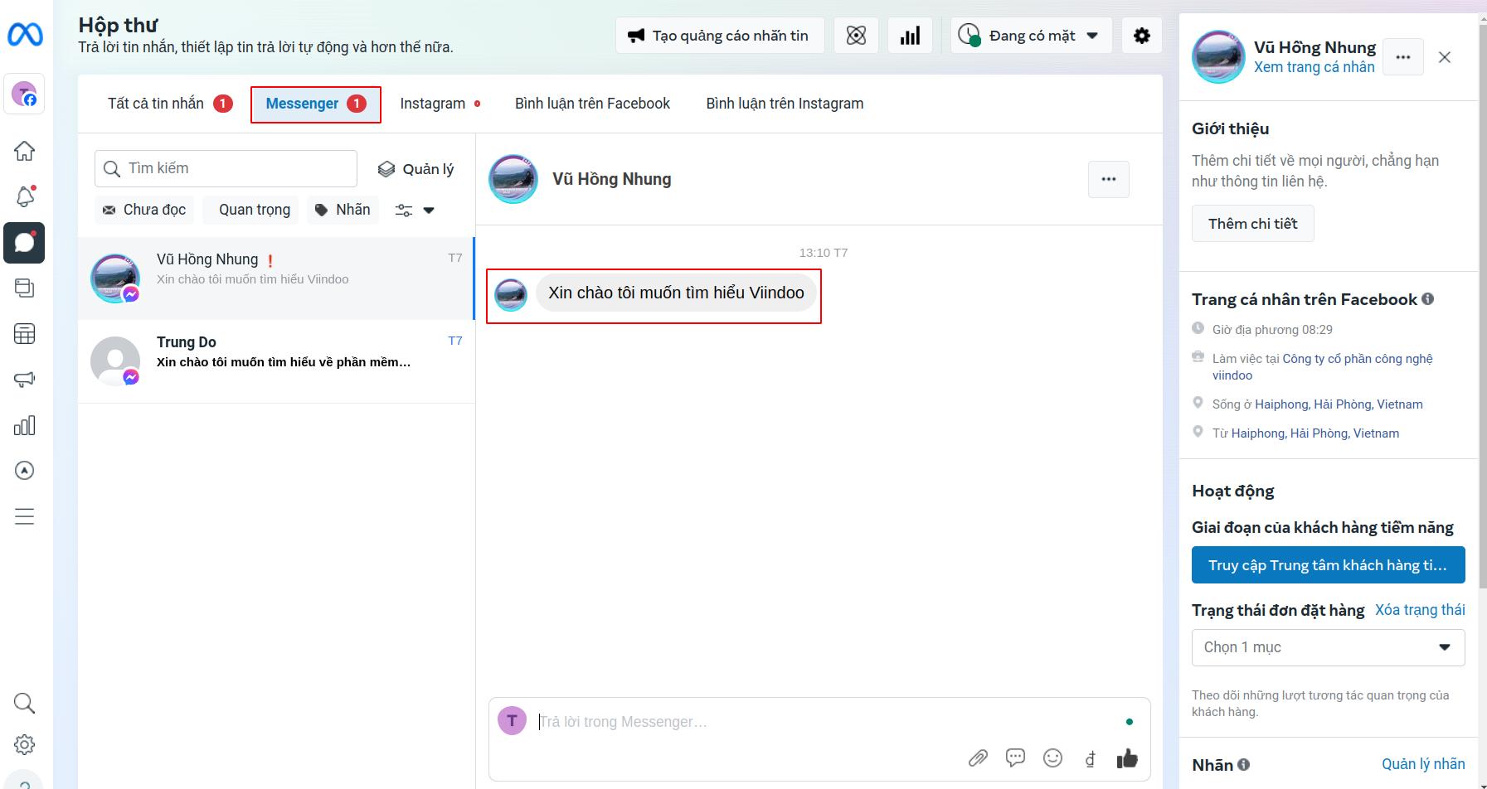Click Xóa trạng thái link
The image size is (1487, 789).
pos(1420,610)
